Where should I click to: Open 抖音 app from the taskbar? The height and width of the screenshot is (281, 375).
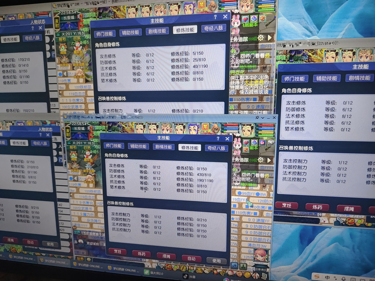[x=189, y=277]
